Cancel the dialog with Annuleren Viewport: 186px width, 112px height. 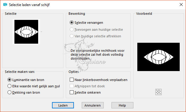pos(93,105)
